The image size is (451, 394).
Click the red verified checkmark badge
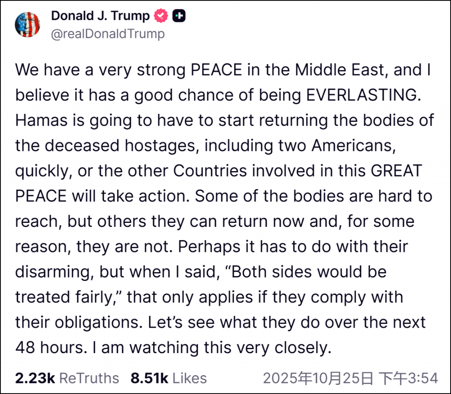point(161,16)
